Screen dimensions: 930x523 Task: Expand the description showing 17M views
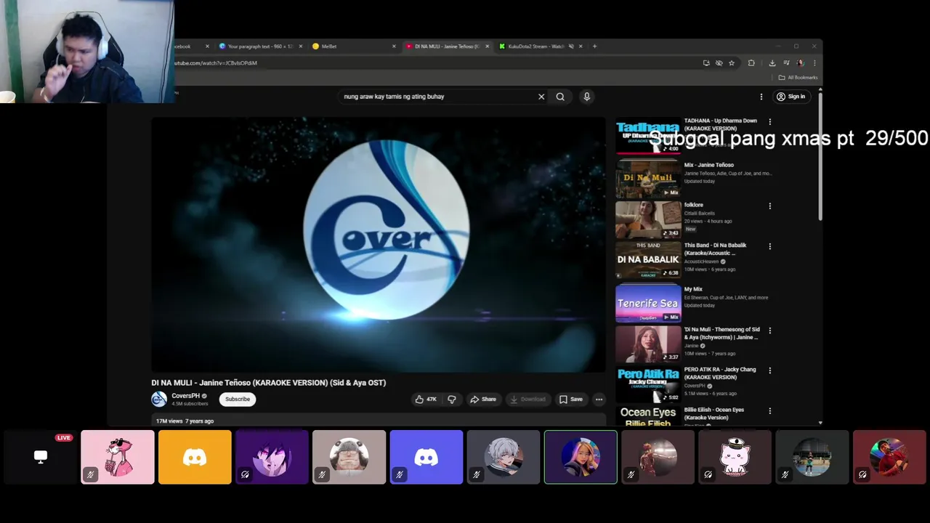pos(378,421)
